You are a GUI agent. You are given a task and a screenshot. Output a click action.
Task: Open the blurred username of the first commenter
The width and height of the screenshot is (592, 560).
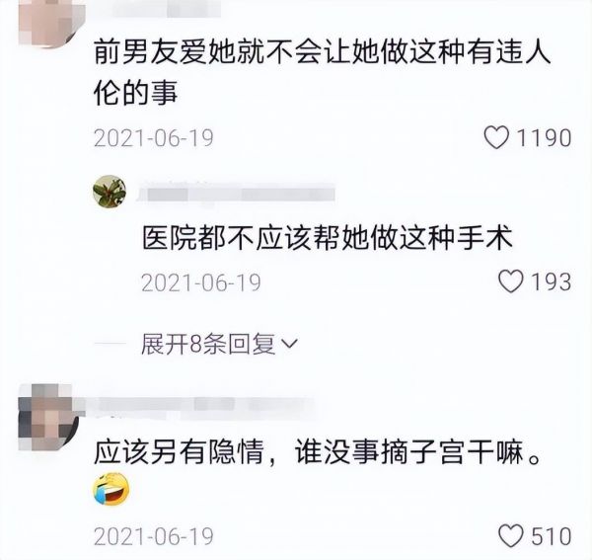pos(166,8)
